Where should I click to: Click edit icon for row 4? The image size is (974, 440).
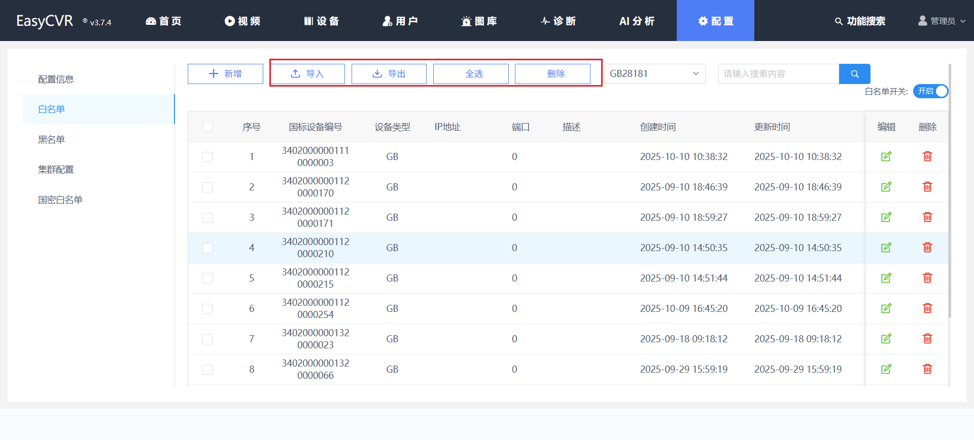click(x=886, y=248)
